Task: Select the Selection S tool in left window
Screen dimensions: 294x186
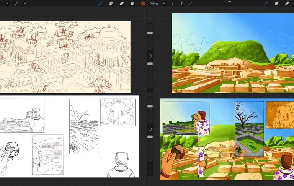Action: [16, 3]
